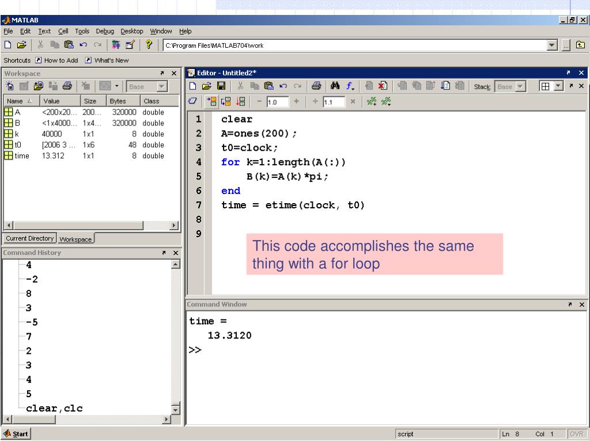
Task: Click Evaluate cell icon in cell toolbar
Action: pos(211,101)
